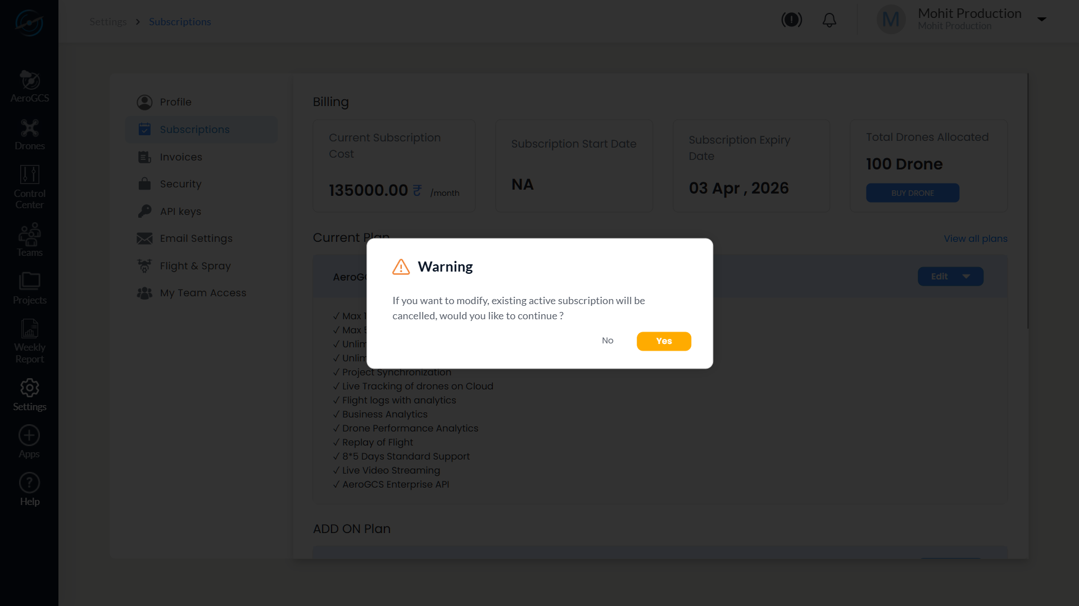The image size is (1079, 606).
Task: Open Apps plus icon in the sidebar
Action: pyautogui.click(x=29, y=435)
